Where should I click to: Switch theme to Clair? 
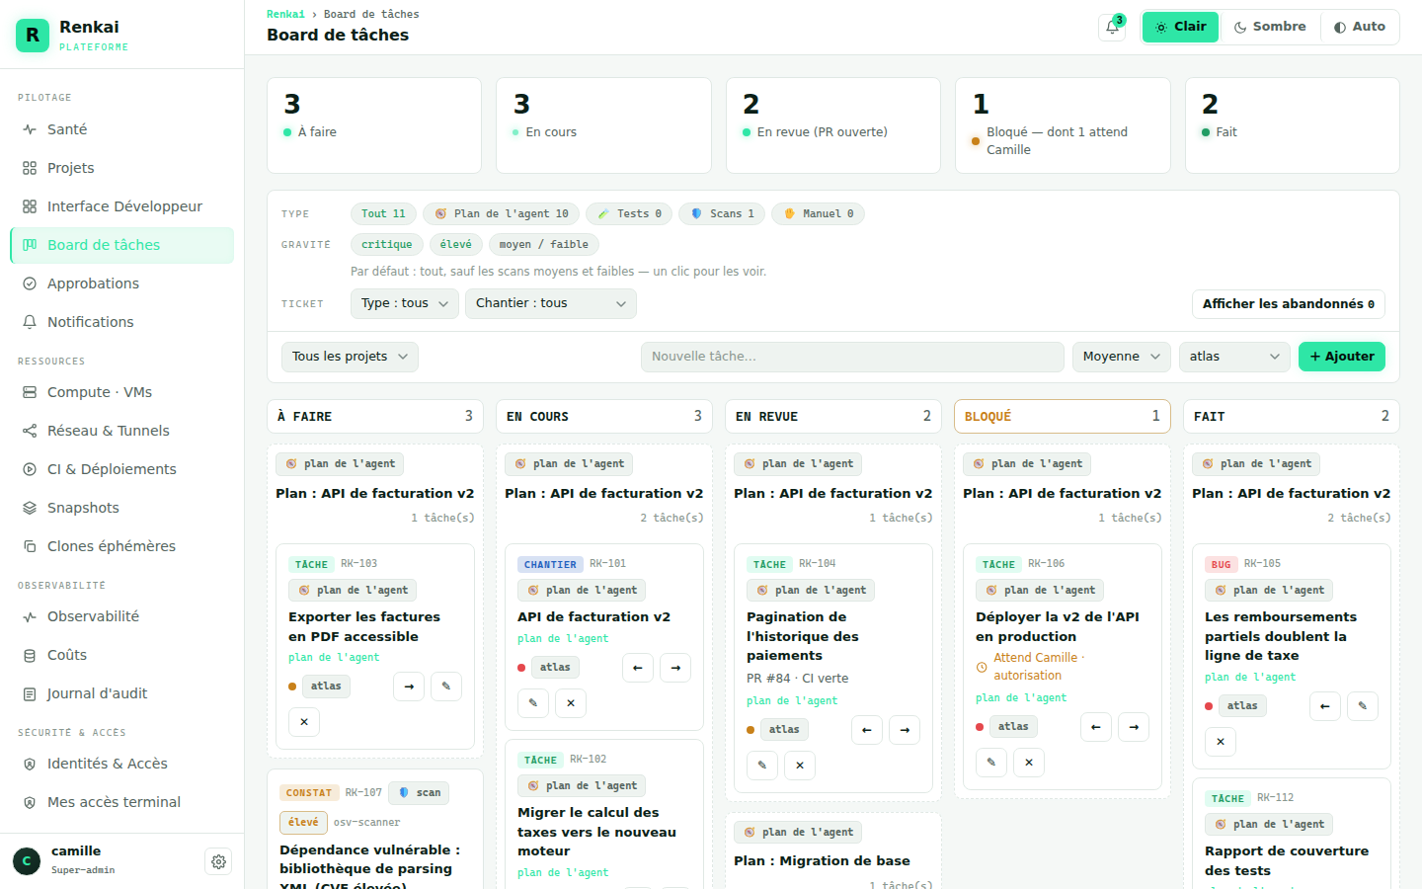(x=1181, y=27)
